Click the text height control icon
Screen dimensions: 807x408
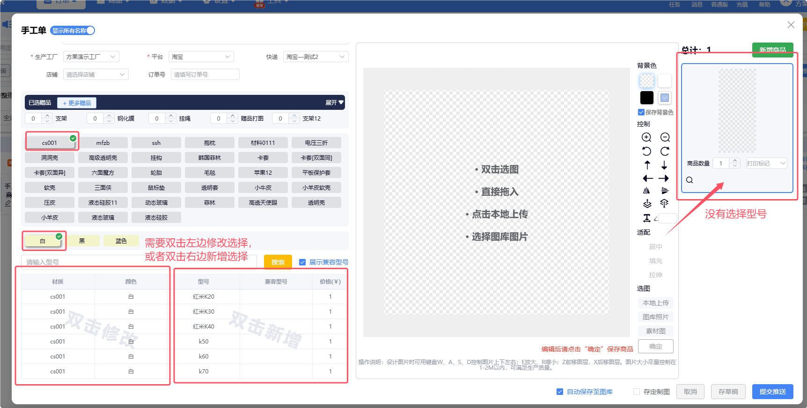point(646,218)
